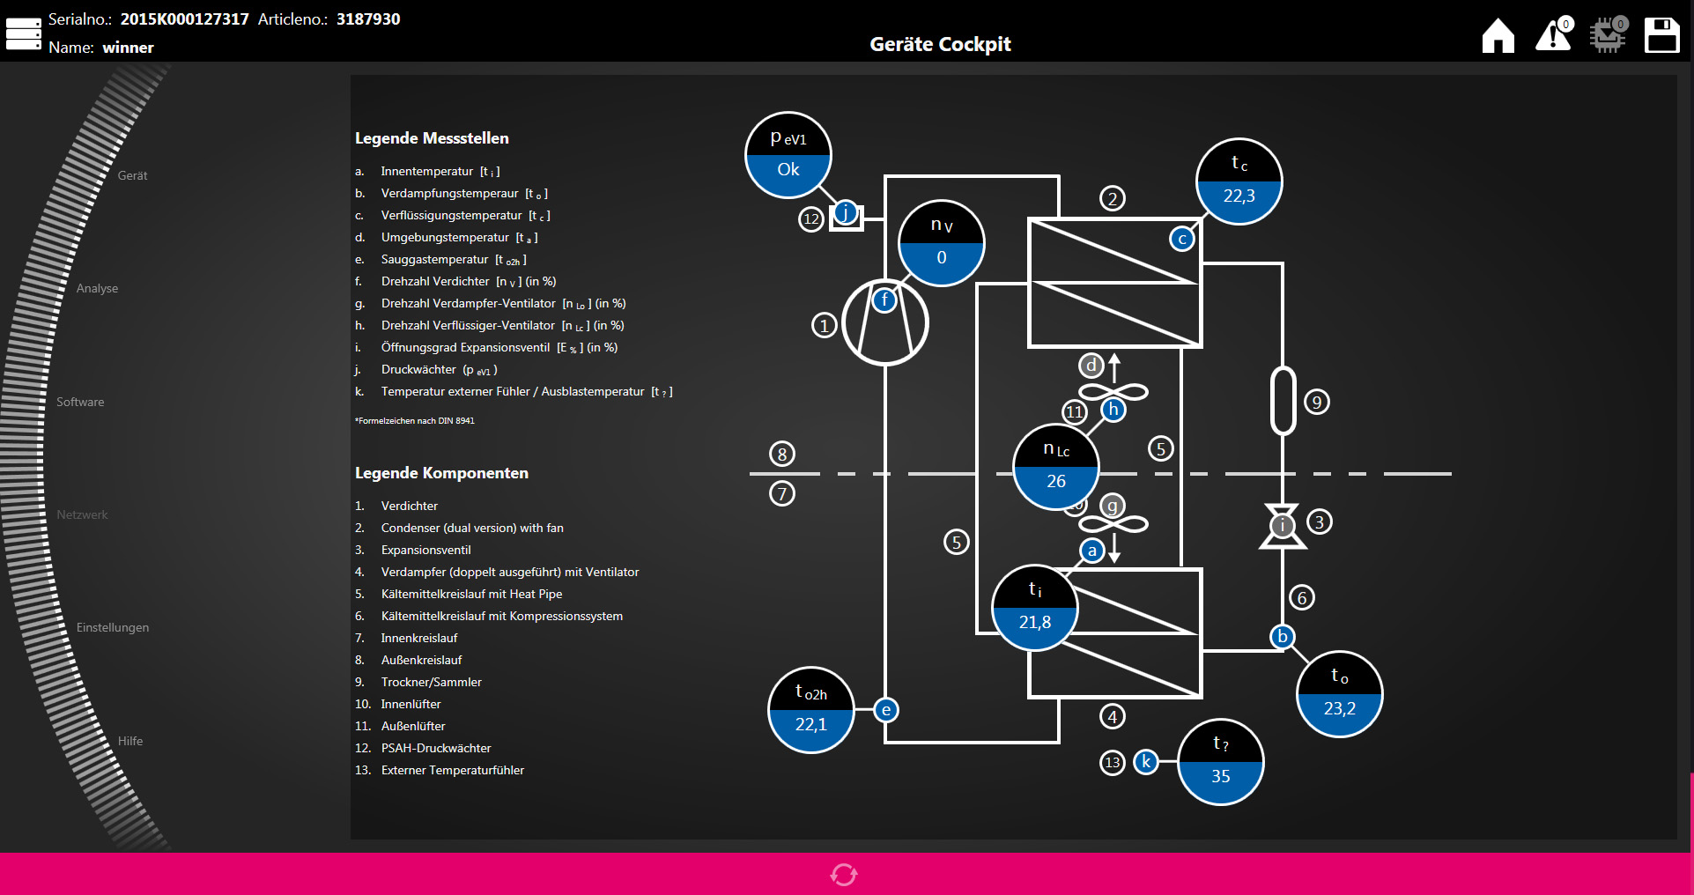Open Analyse menu item
Viewport: 1694px width, 895px height.
[97, 288]
